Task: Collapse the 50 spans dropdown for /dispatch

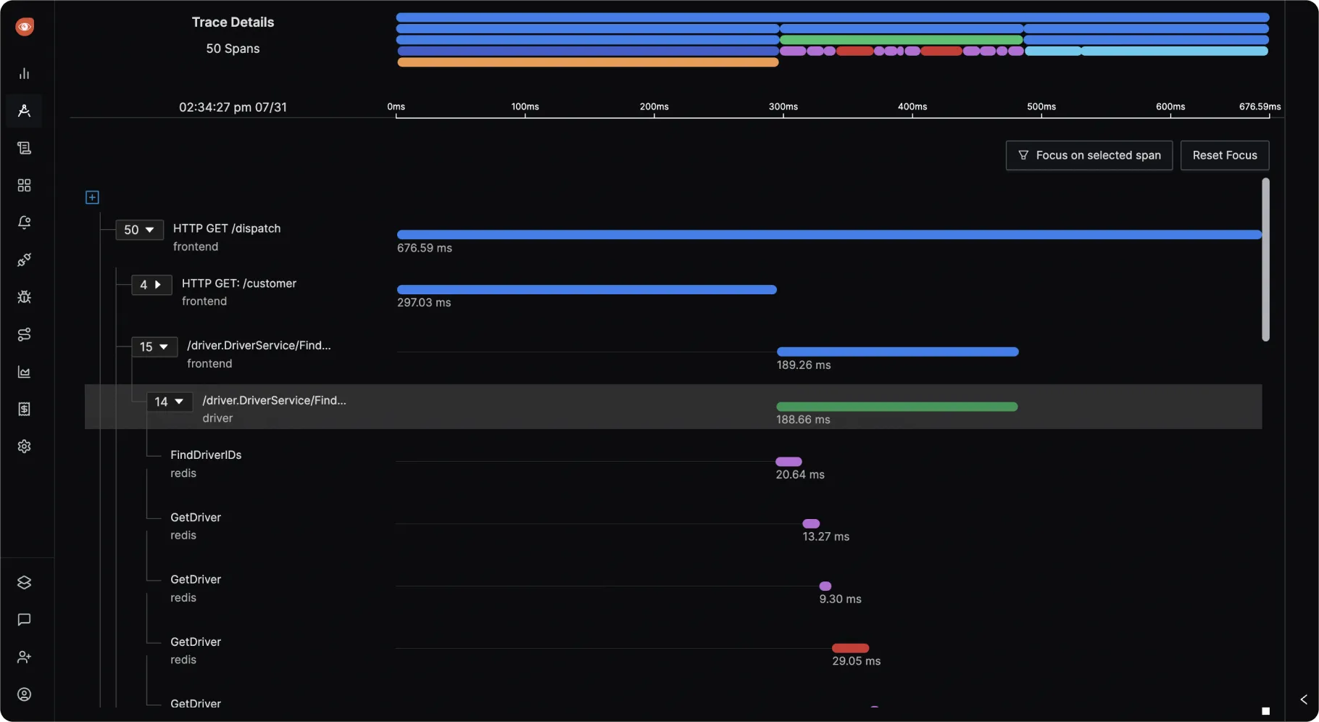Action: tap(139, 230)
